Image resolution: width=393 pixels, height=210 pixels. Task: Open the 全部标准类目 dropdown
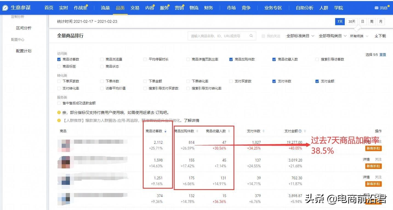298,36
